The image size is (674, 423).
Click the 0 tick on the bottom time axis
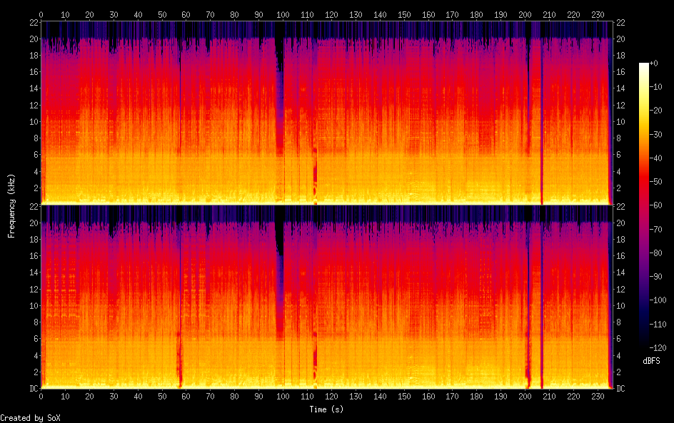pyautogui.click(x=41, y=396)
